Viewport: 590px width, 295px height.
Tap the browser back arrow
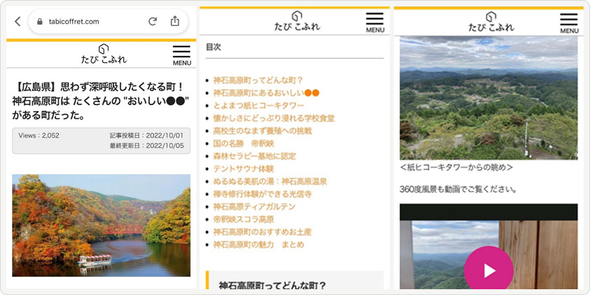tap(18, 21)
